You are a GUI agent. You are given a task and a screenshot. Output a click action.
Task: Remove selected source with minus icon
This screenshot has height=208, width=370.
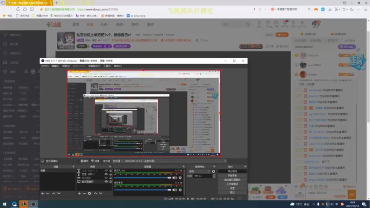[x=84, y=193]
